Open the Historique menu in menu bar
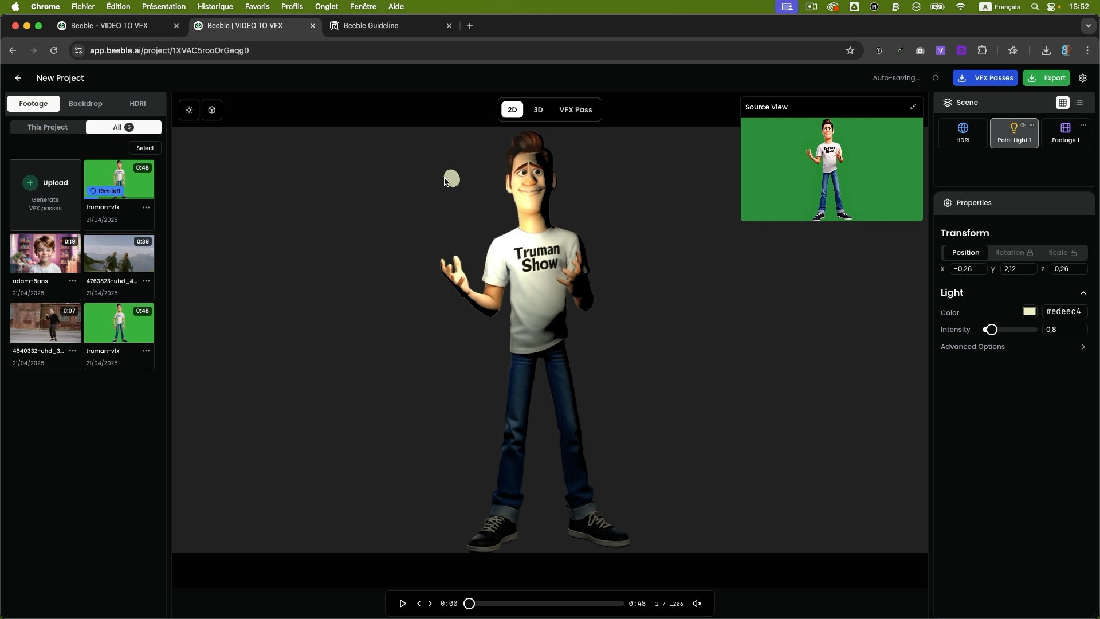Image resolution: width=1100 pixels, height=619 pixels. (215, 7)
